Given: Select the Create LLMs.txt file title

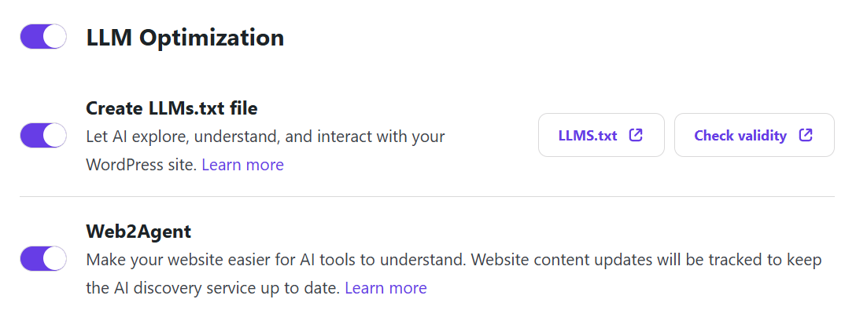Looking at the screenshot, I should coord(172,108).
